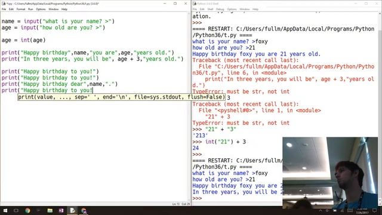Open the Edit menu in the editor window

click(x=11, y=10)
